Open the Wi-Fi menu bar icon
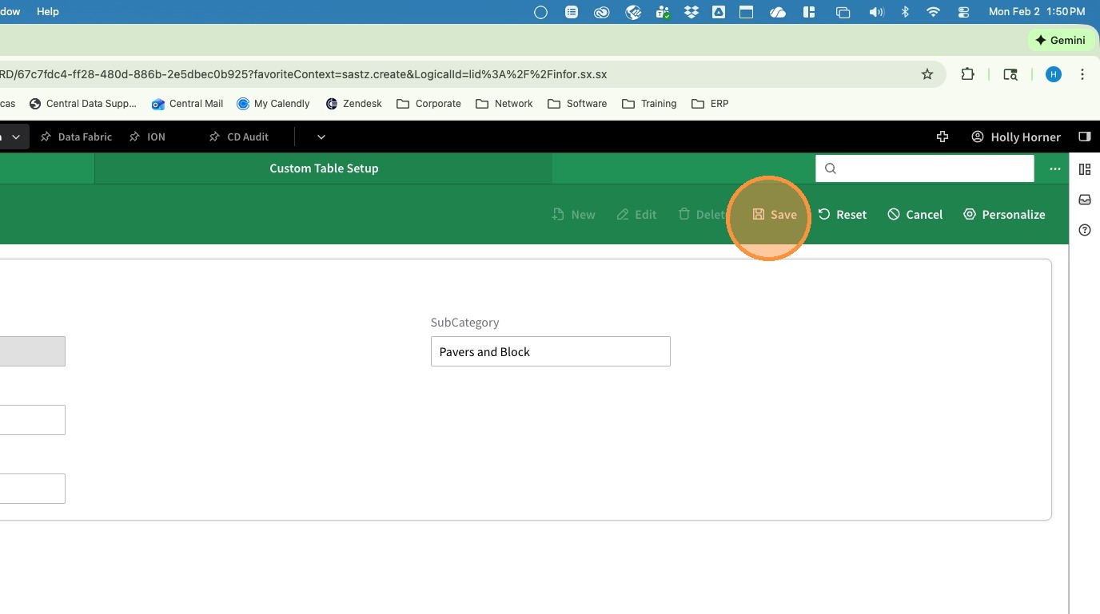The width and height of the screenshot is (1100, 614). pos(933,12)
